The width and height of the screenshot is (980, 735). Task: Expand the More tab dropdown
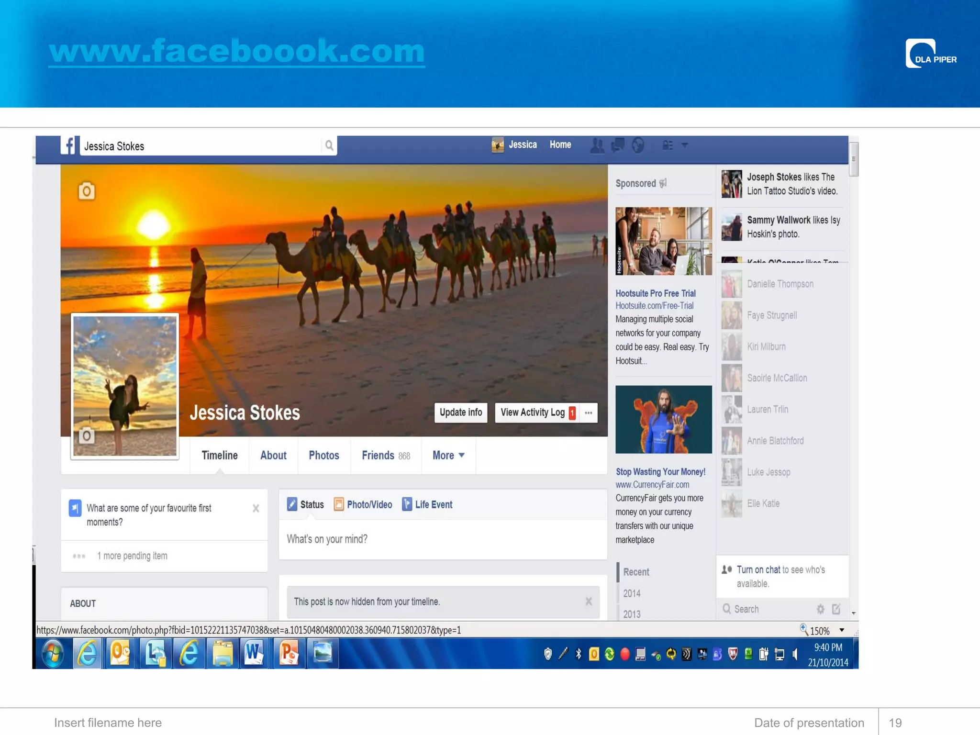(448, 456)
